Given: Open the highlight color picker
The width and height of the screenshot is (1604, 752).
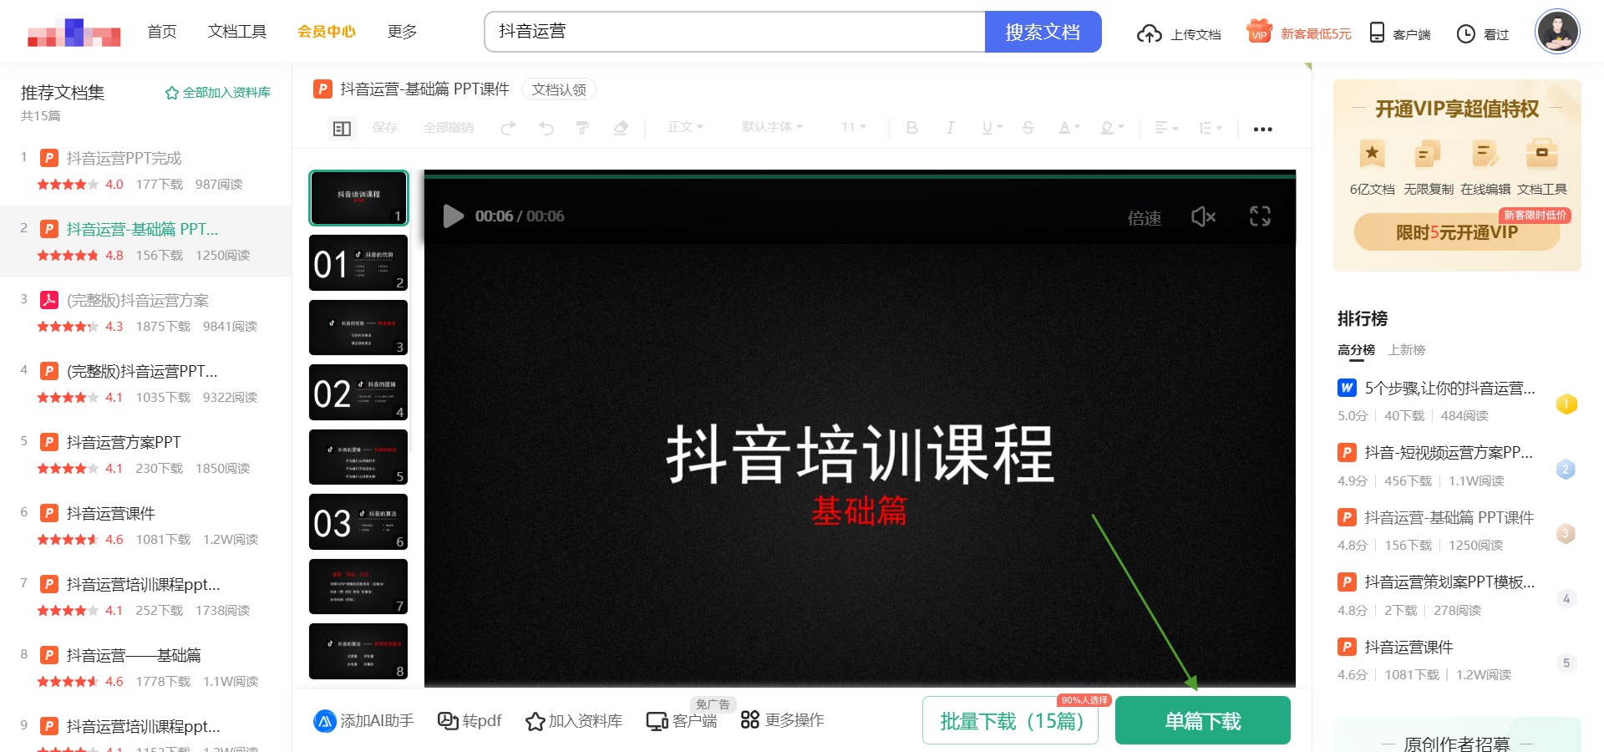Looking at the screenshot, I should (1112, 128).
